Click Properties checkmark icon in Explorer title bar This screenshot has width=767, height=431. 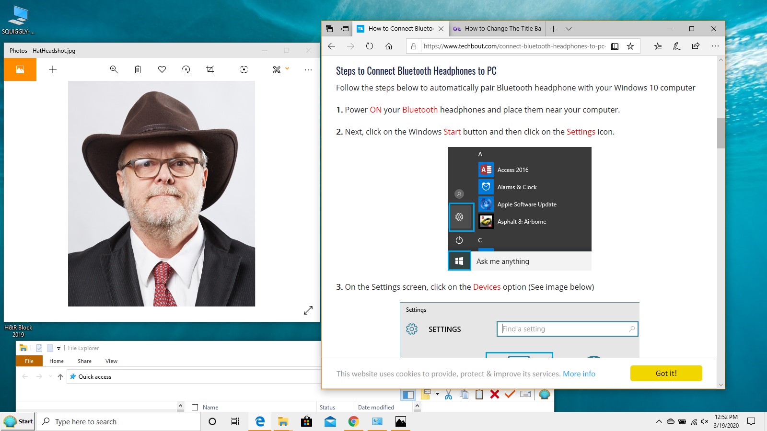tap(39, 348)
